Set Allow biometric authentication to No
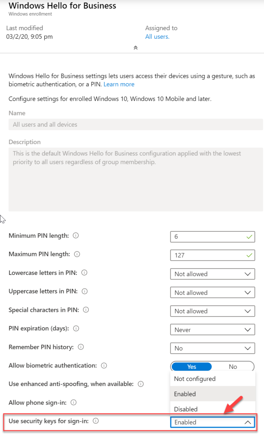Image resolution: width=264 pixels, height=446 pixels. [233, 366]
